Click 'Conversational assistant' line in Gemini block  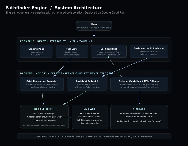pos(44,120)
